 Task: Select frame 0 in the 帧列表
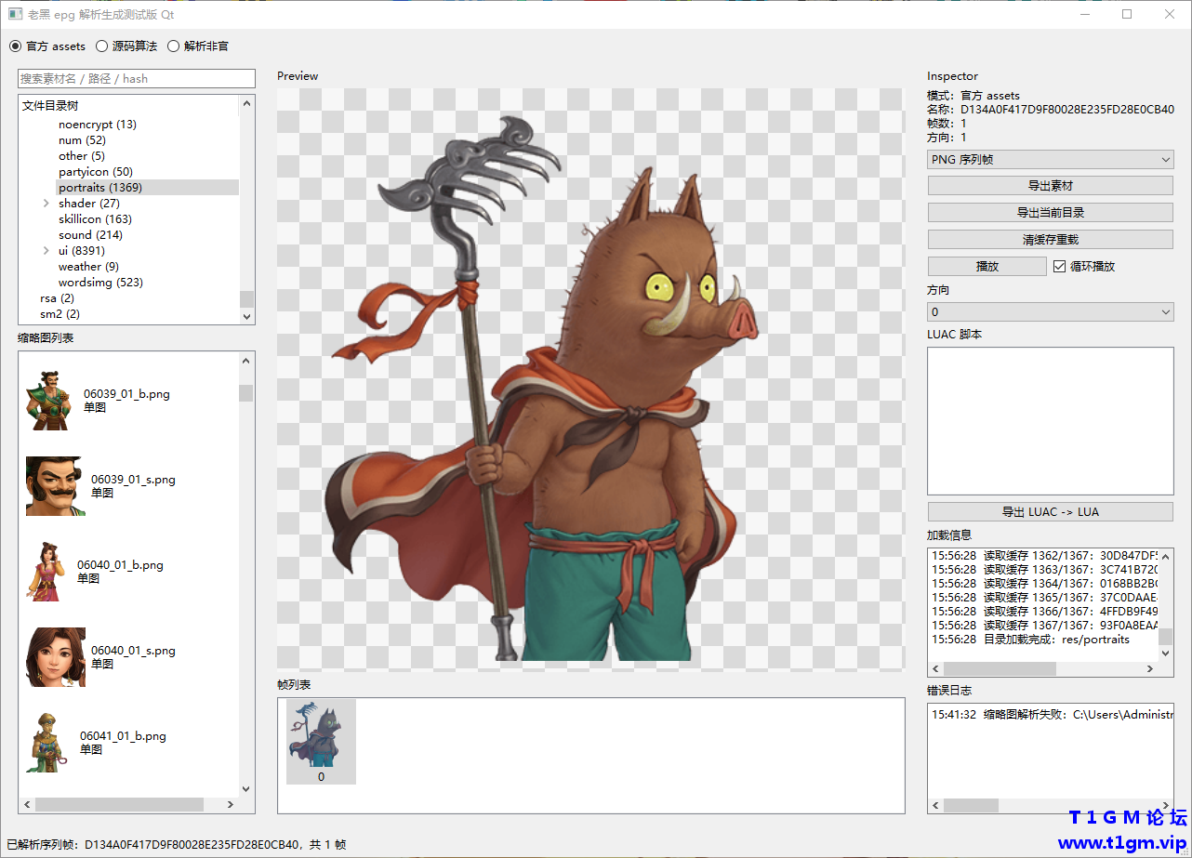point(321,742)
